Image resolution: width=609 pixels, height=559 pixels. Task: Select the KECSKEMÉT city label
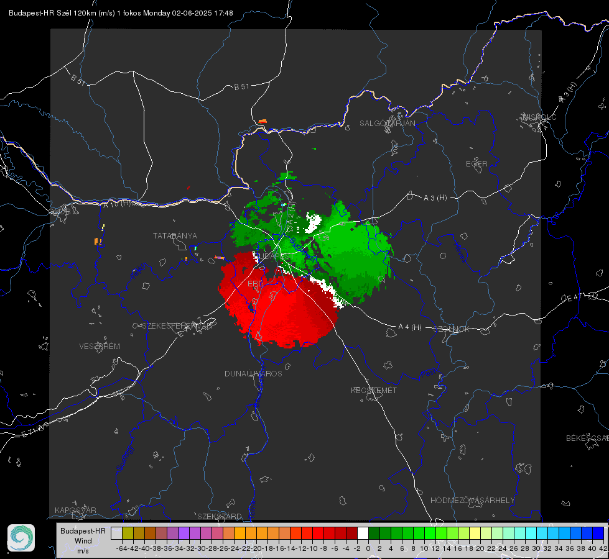tap(374, 390)
